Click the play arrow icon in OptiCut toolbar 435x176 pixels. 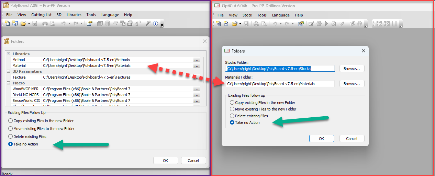(x=326, y=23)
